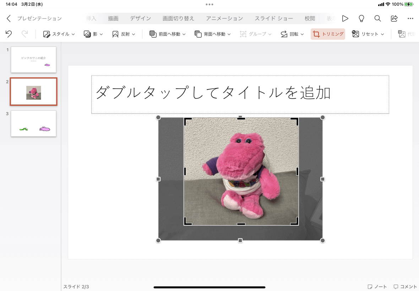Undo the last action
The width and height of the screenshot is (419, 291).
click(x=9, y=34)
